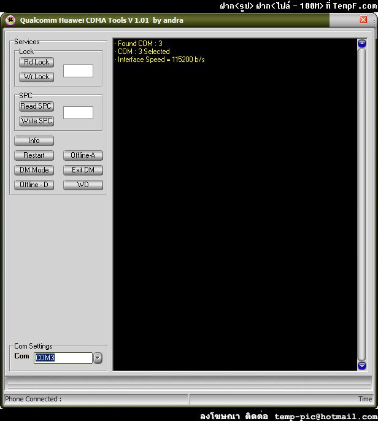Click the Read SPC button
378x421 pixels.
coord(37,106)
